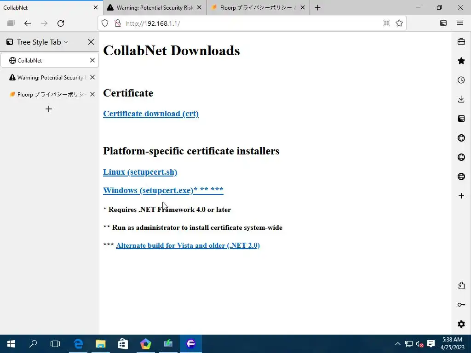Open the second globe web panel
This screenshot has width=471, height=353.
[461, 157]
